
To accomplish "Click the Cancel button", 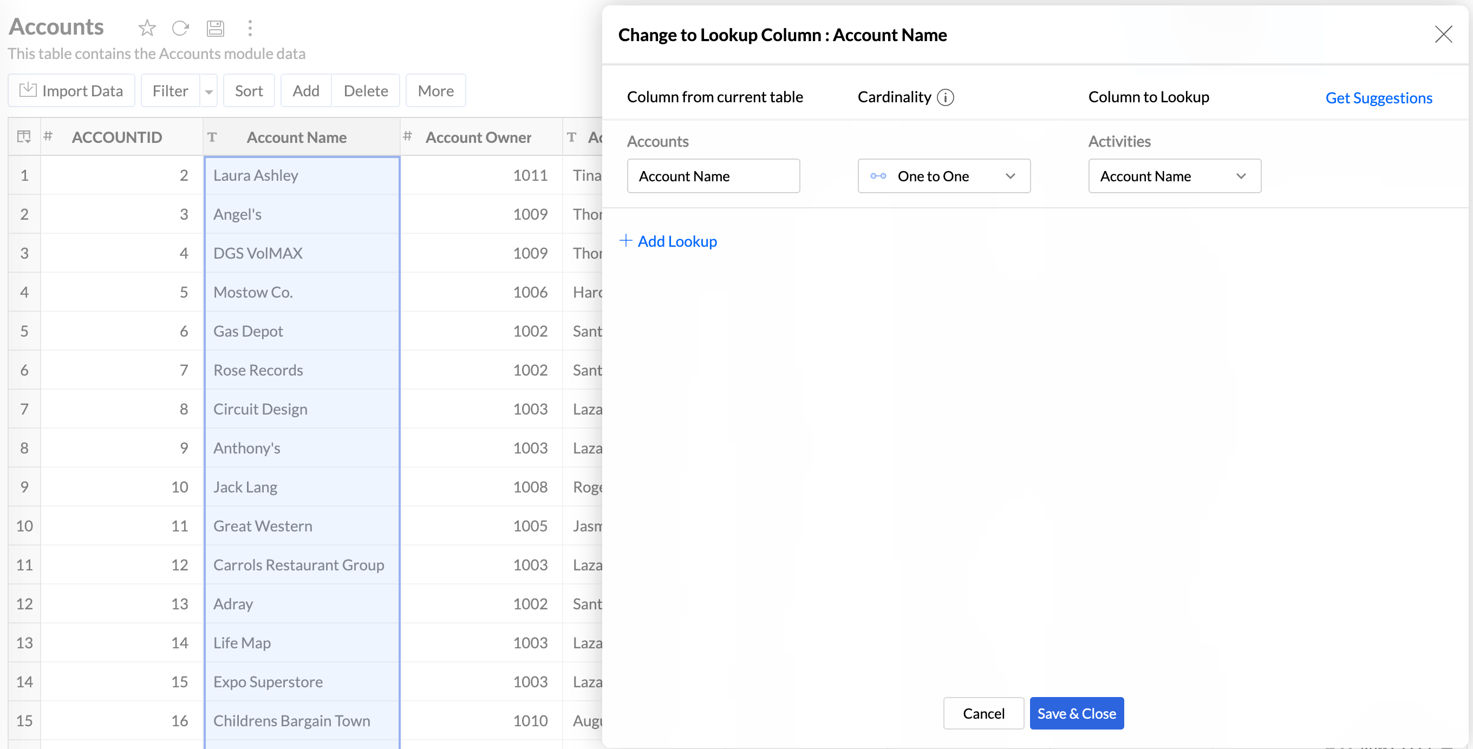I will 983,713.
